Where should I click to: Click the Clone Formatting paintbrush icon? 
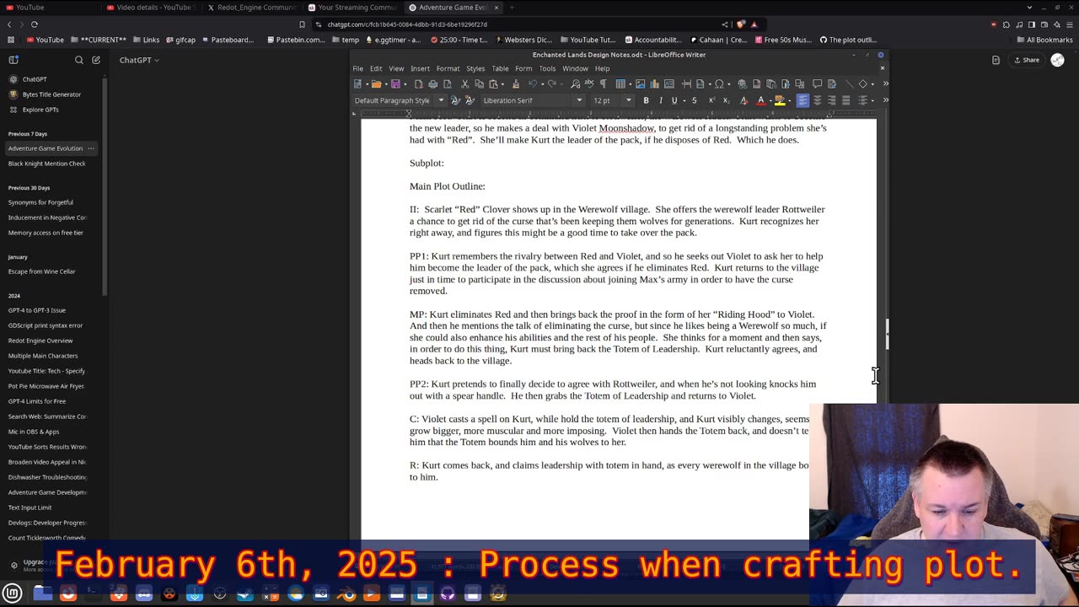(515, 83)
